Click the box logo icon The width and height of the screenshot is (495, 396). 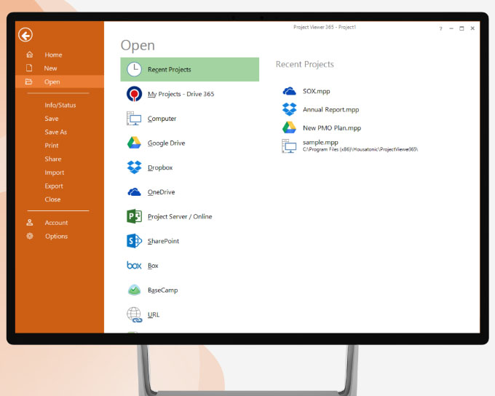(x=134, y=265)
